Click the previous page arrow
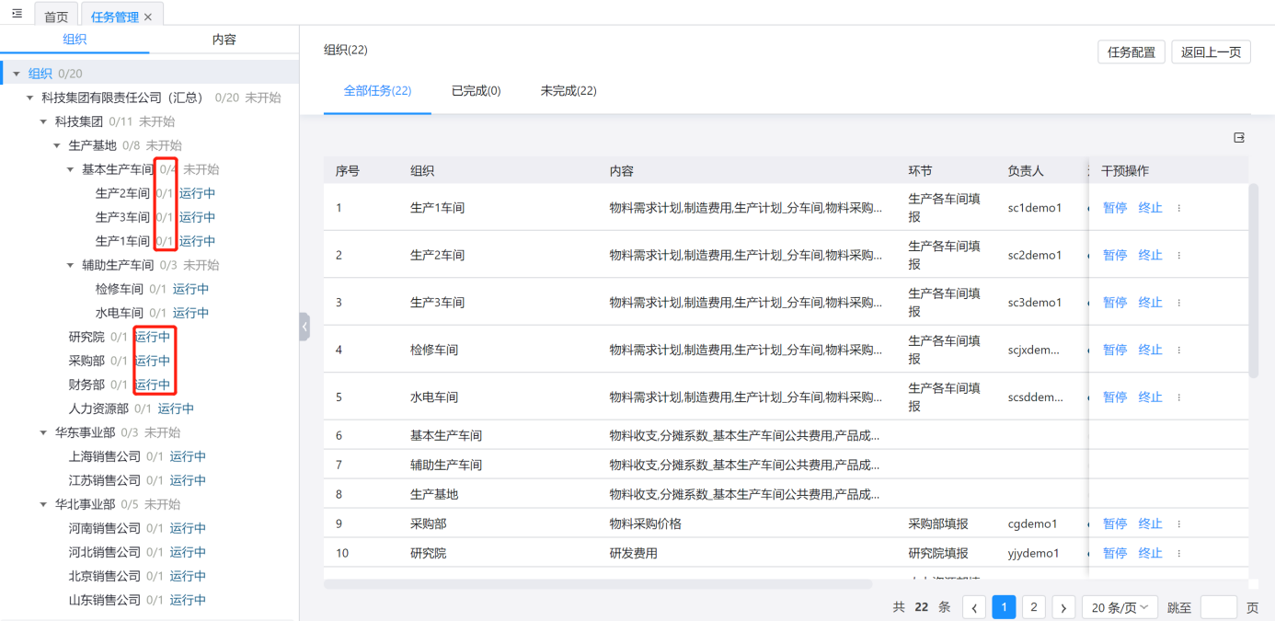 [974, 607]
